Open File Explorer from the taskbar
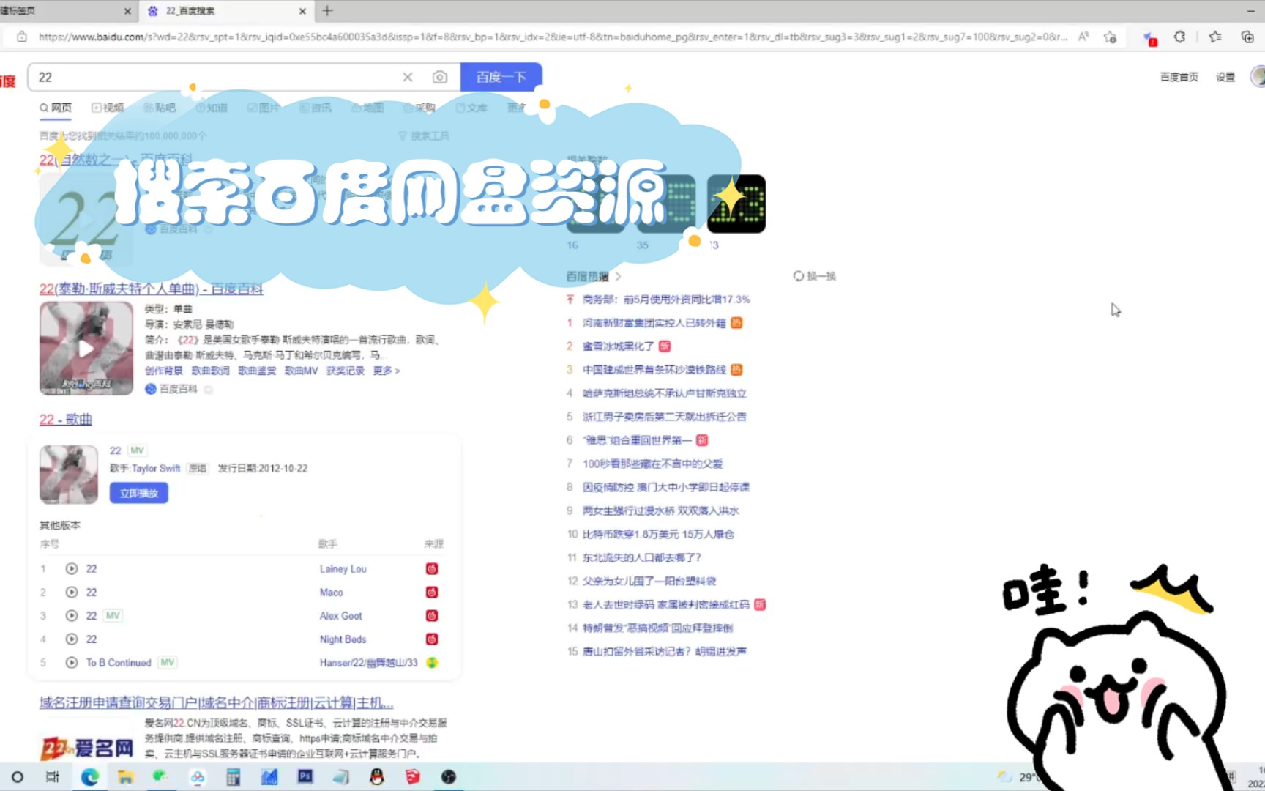Image resolution: width=1265 pixels, height=791 pixels. click(x=125, y=777)
